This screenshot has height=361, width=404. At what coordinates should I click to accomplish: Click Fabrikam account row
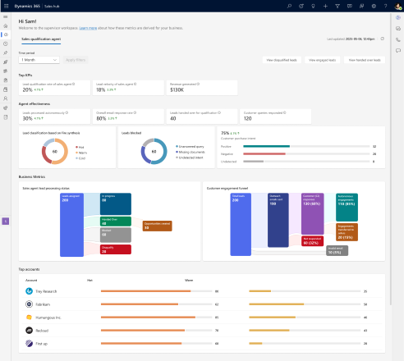[x=202, y=304]
